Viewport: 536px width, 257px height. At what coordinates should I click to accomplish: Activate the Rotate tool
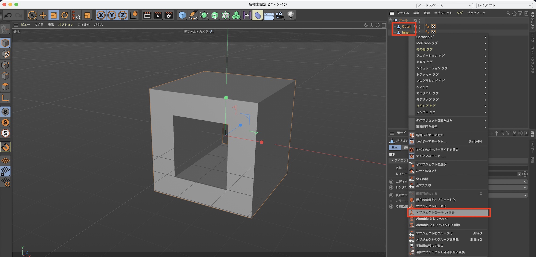65,16
